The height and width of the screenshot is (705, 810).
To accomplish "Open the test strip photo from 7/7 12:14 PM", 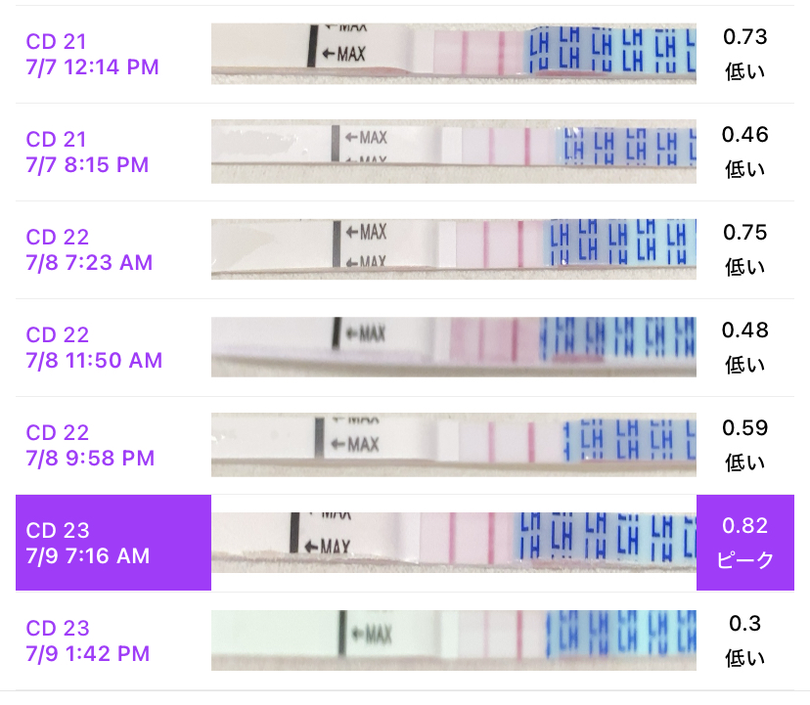I will (454, 54).
